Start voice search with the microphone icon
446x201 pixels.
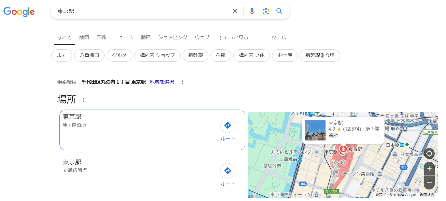click(x=252, y=11)
